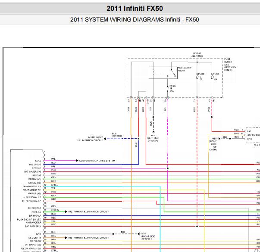Click the 'DR SW (AS)' pin label
Viewport: 260px width, 252px height.
tap(35, 179)
